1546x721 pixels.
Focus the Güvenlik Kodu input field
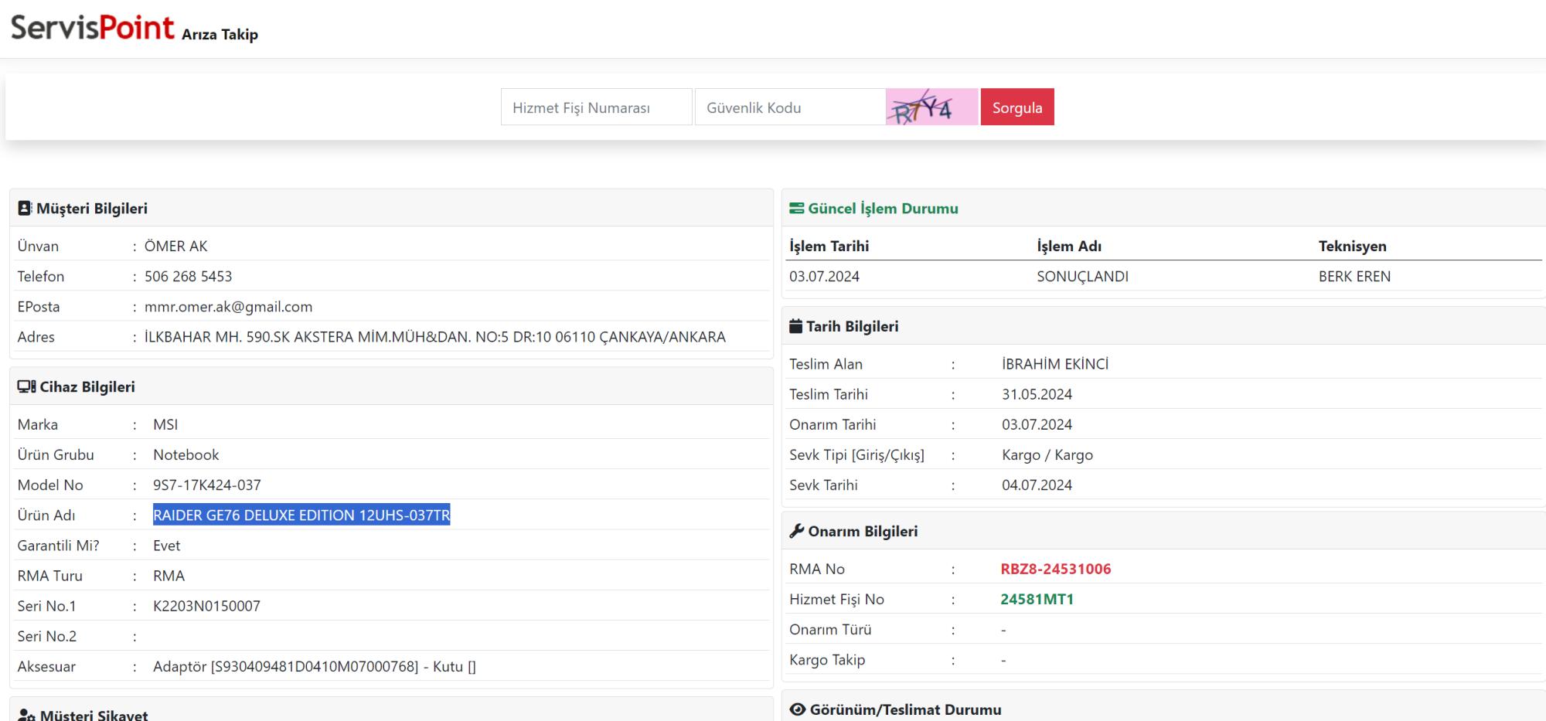coord(789,107)
